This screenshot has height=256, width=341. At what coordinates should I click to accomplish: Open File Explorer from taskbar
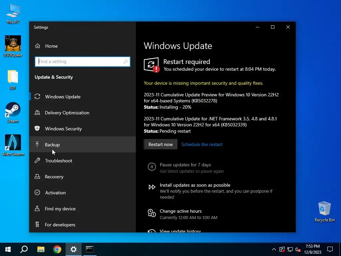coord(41,249)
